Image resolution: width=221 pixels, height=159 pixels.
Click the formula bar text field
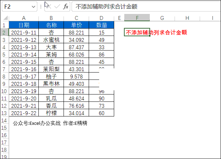click(146, 7)
